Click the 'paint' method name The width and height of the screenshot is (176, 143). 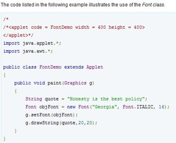[x=54, y=83]
